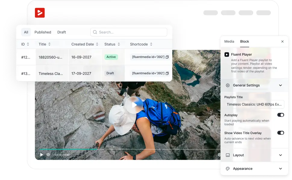Click the Layout section icon
This screenshot has height=180, width=292.
(x=228, y=155)
